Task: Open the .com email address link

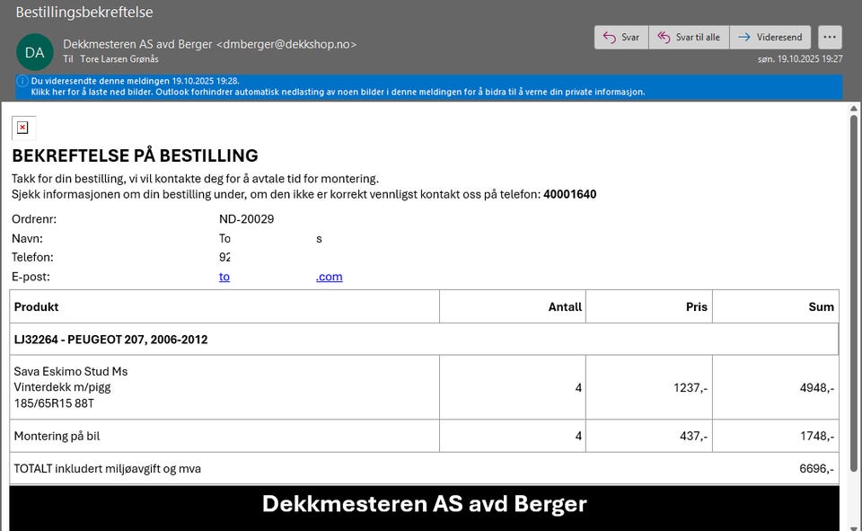Action: (329, 277)
